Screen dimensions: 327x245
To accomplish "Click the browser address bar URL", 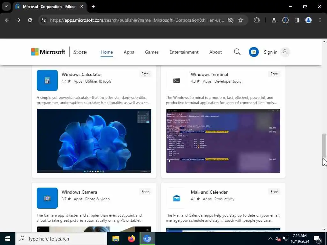I will (137, 20).
